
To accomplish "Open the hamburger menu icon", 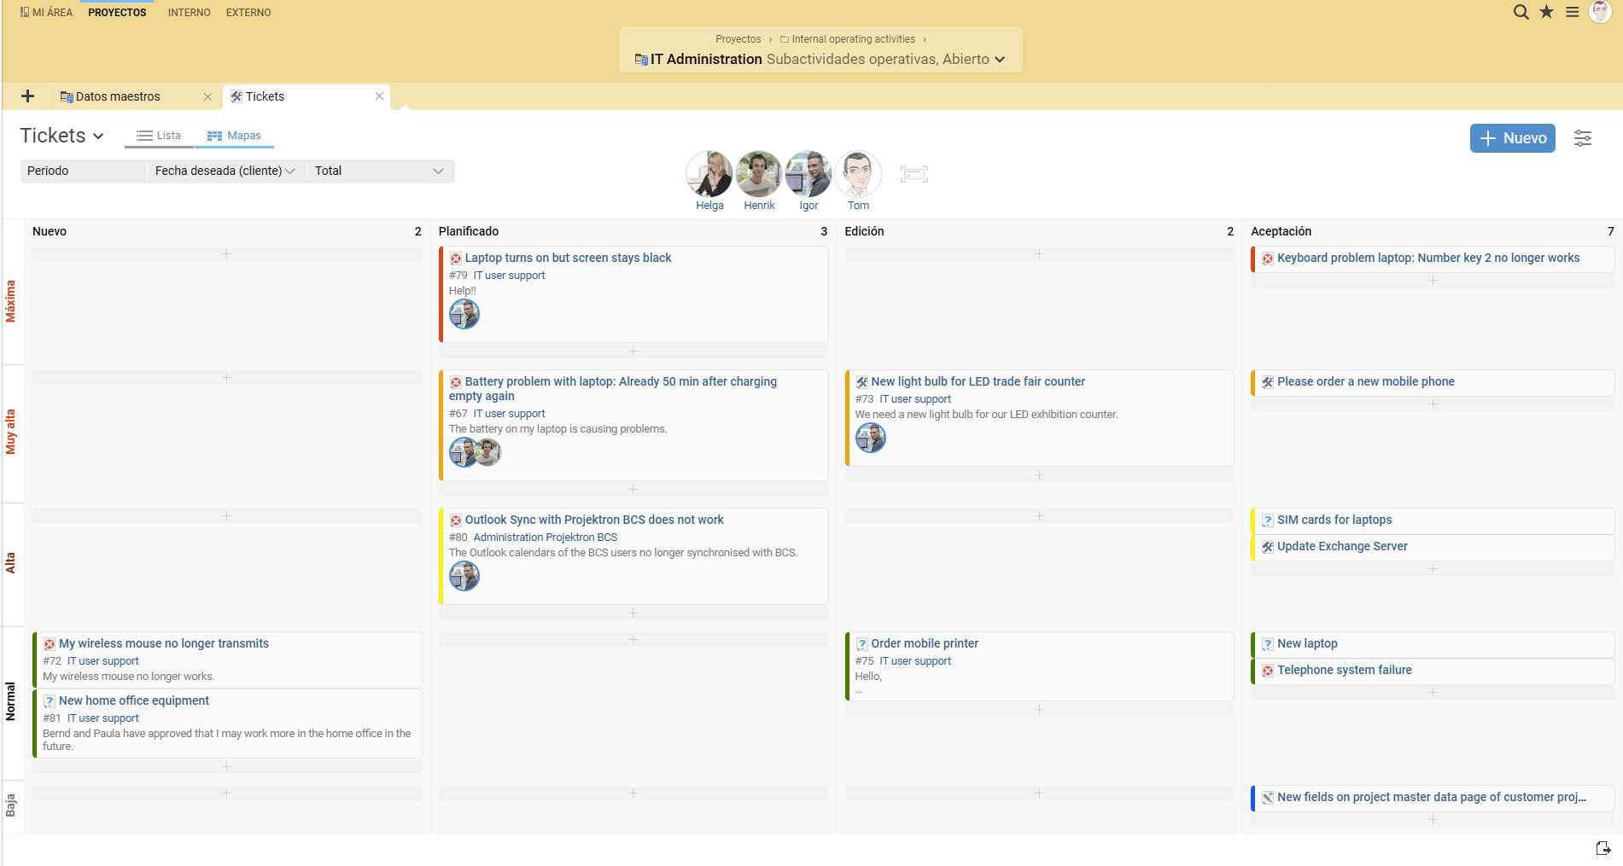I will [x=1572, y=12].
